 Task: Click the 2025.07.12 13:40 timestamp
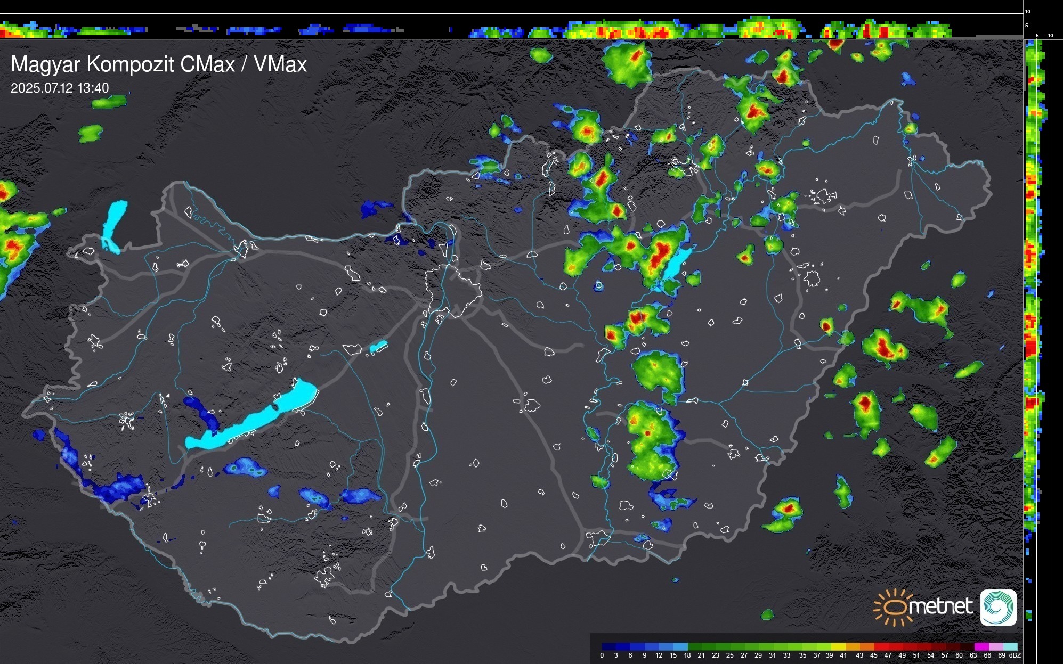point(60,88)
